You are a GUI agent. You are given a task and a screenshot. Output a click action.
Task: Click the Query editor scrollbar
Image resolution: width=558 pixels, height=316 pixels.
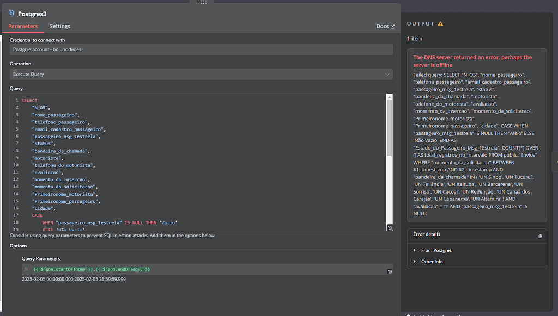point(389,125)
